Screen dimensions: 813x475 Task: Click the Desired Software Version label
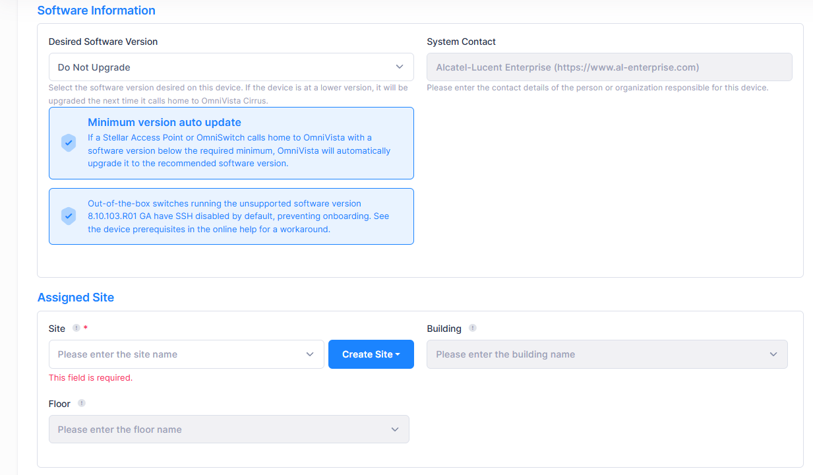click(x=103, y=42)
